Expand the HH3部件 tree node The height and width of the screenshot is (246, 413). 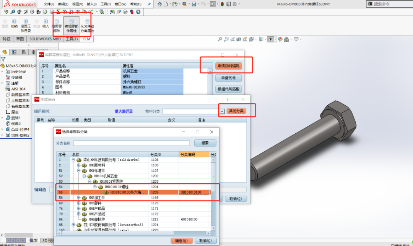78,203
